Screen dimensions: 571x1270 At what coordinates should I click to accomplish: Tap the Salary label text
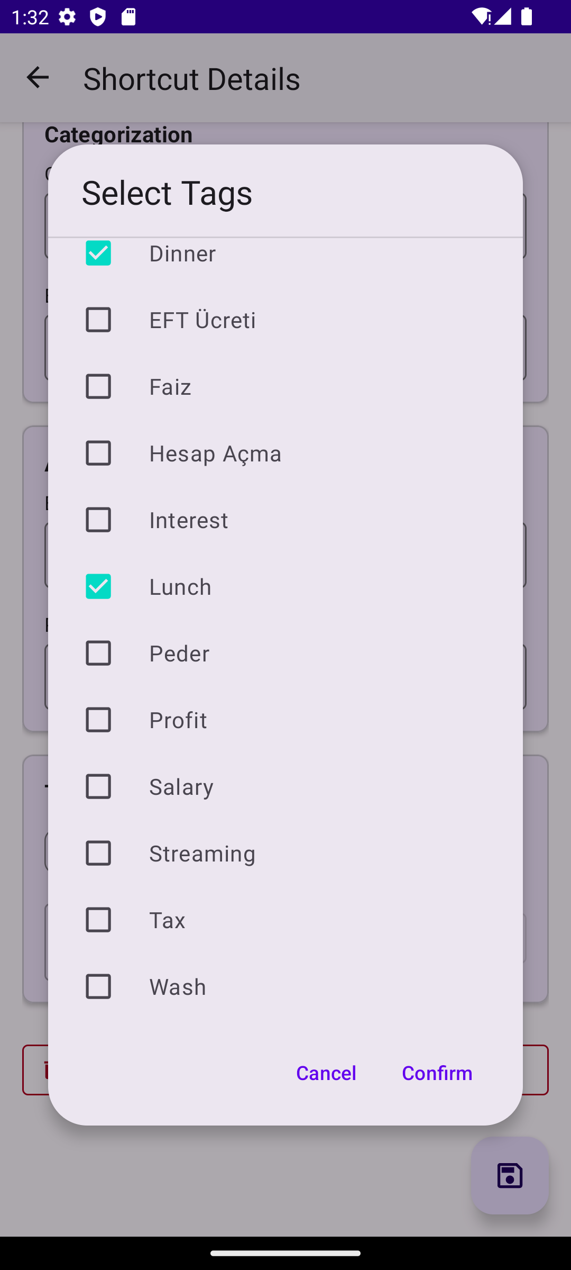[x=181, y=786]
